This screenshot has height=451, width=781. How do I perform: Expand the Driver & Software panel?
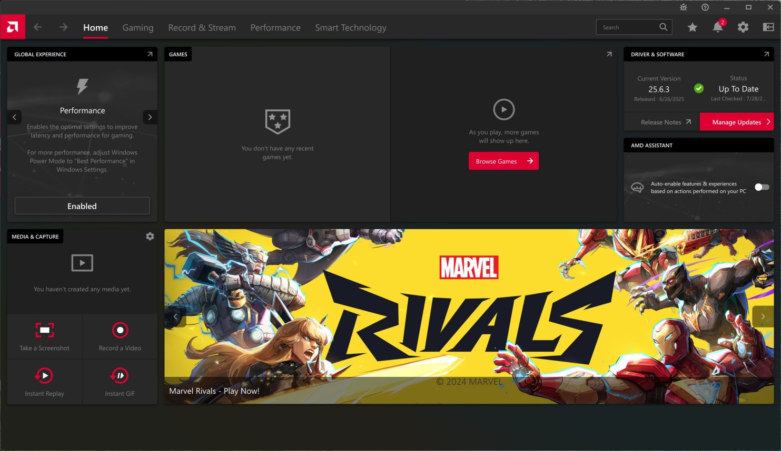(x=766, y=54)
